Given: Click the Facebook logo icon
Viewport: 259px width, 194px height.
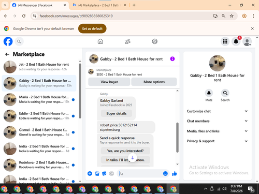Looking at the screenshot, I should coord(8,41).
